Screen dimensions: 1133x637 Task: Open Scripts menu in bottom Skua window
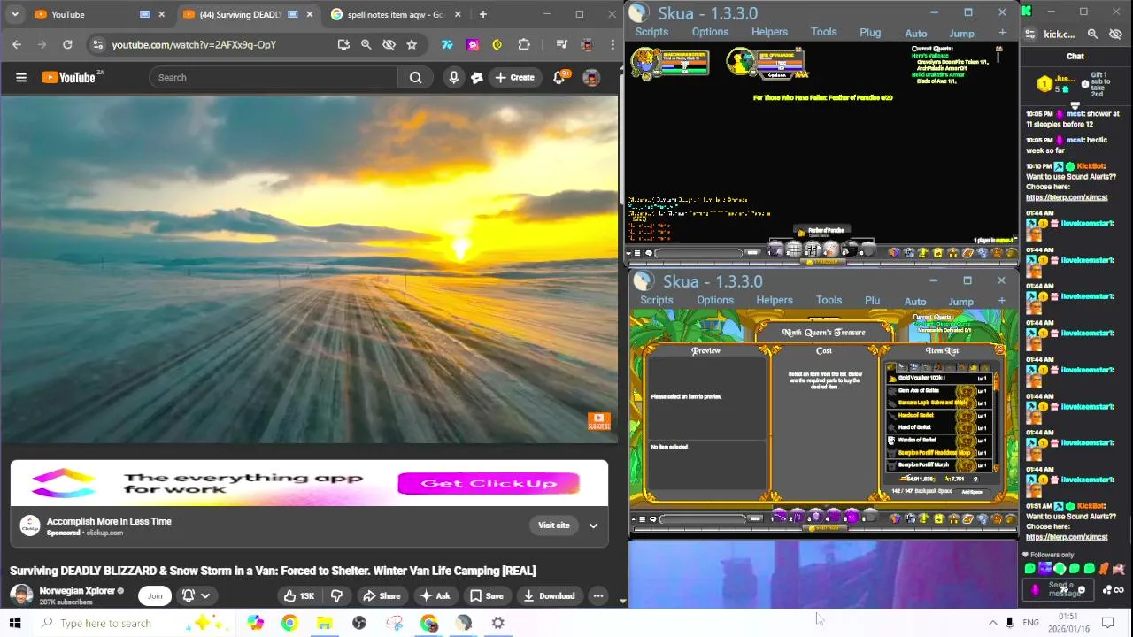[x=657, y=300]
